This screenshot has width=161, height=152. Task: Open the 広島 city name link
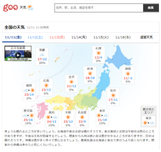[46, 81]
